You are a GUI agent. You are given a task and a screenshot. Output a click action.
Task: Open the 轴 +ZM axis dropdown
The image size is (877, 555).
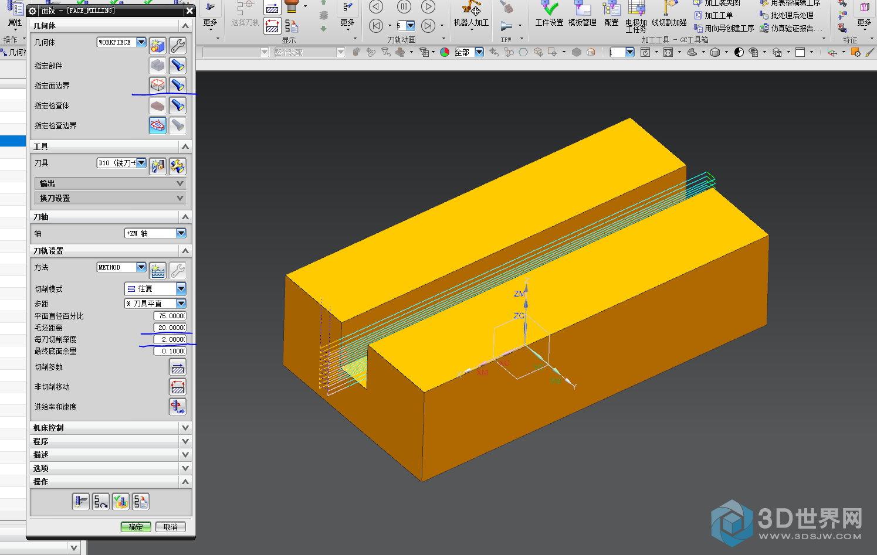[181, 233]
